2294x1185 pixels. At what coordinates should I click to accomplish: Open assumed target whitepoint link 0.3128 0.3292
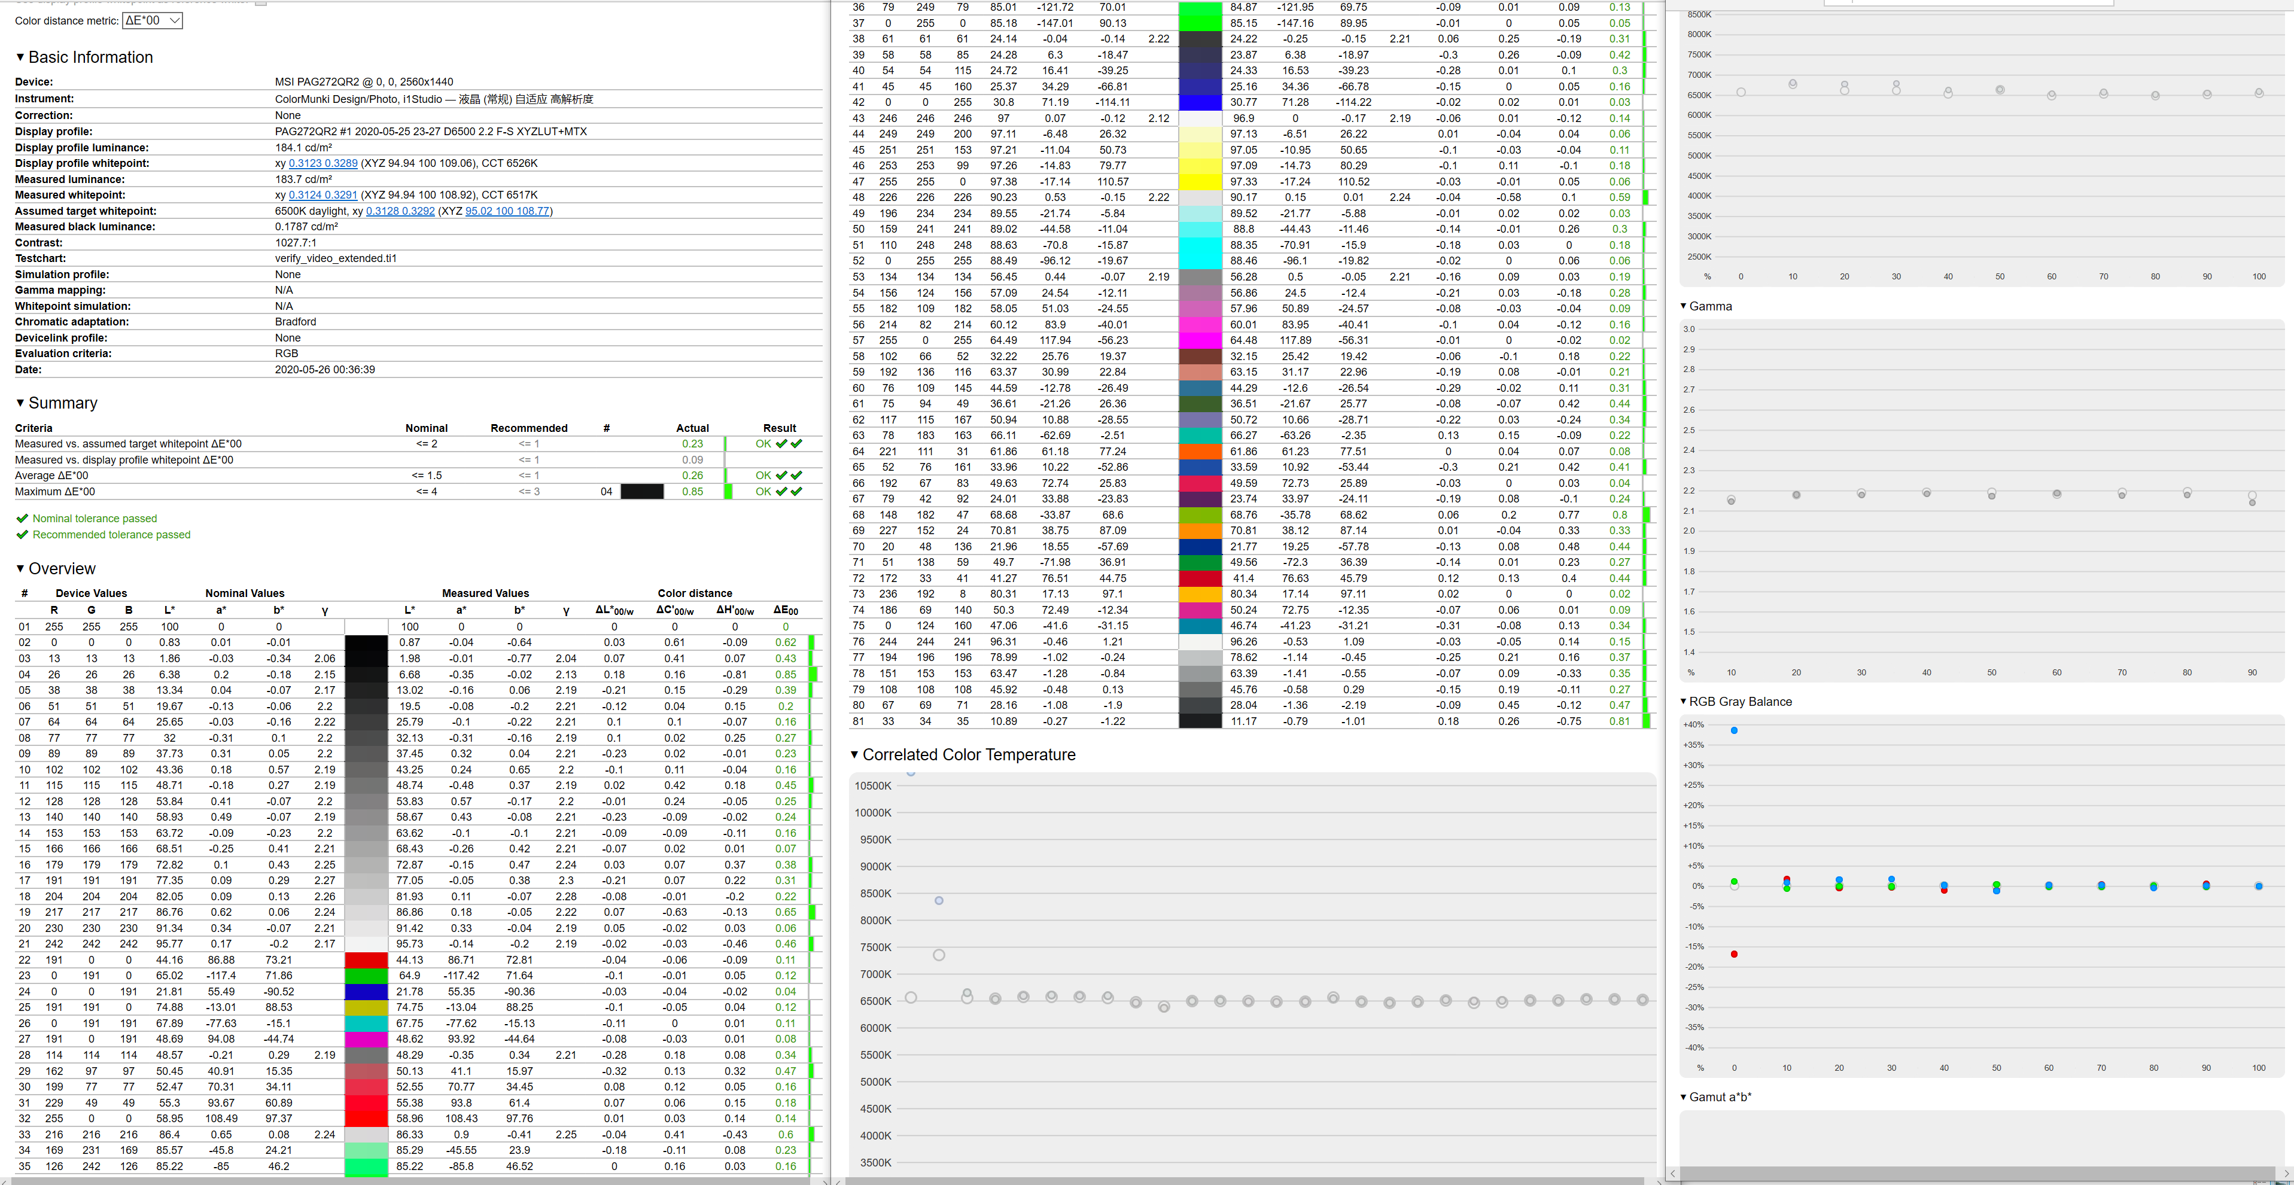point(401,211)
